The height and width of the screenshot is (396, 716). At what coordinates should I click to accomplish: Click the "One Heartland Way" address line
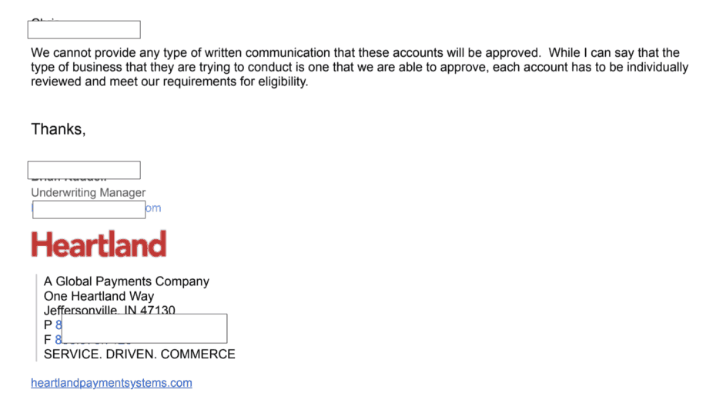click(x=99, y=296)
